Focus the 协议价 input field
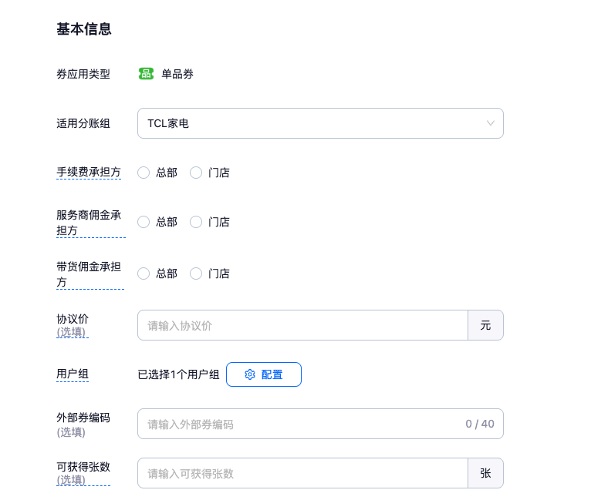 point(302,325)
